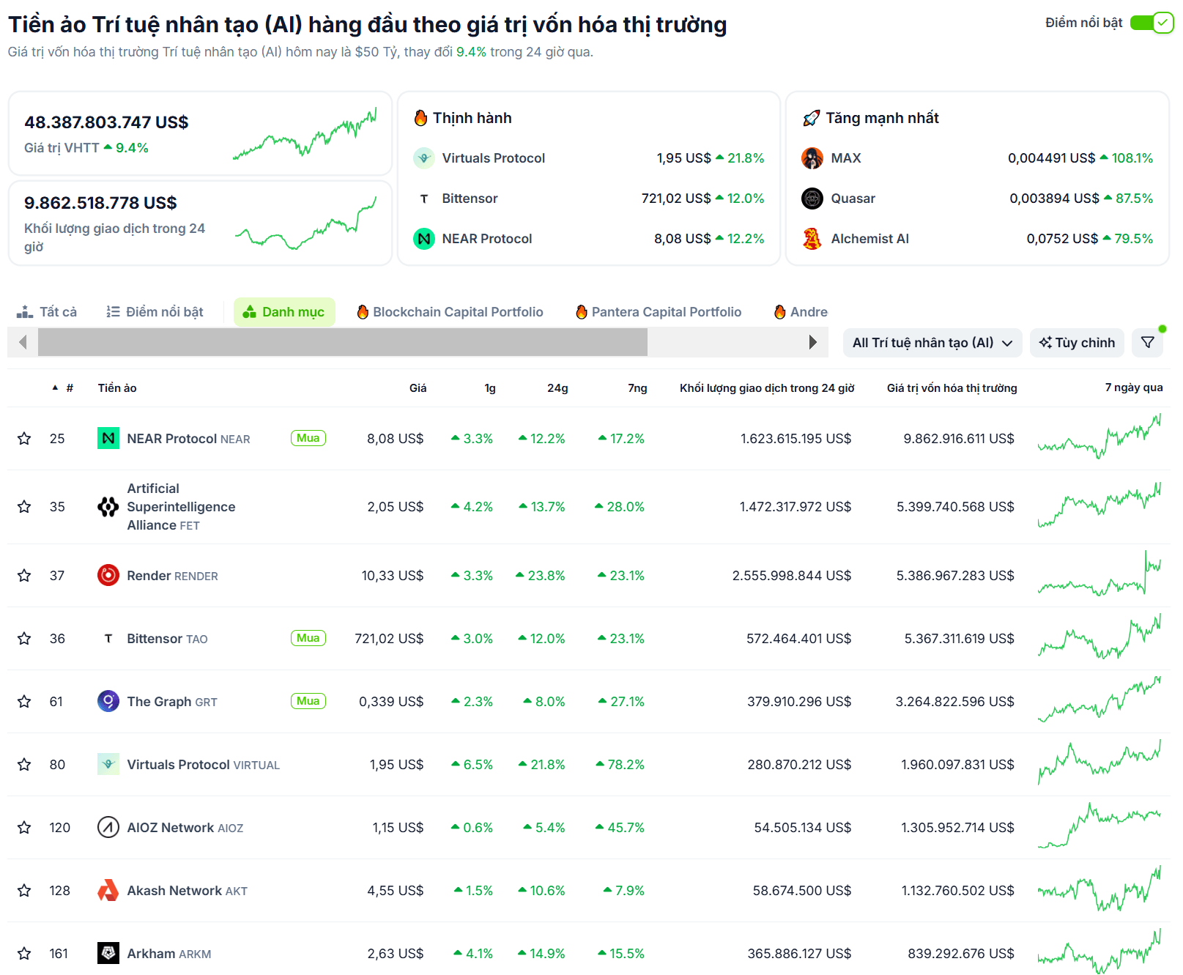Star the AIOZ Network row

coord(24,827)
